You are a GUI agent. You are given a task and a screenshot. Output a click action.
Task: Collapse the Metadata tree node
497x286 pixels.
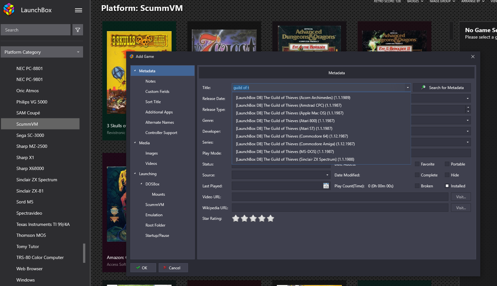[135, 71]
